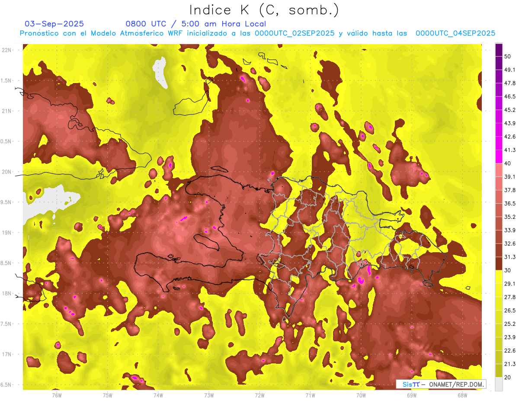The image size is (519, 401).
Task: Click the colorbar label "32.6"
Action: [510, 244]
